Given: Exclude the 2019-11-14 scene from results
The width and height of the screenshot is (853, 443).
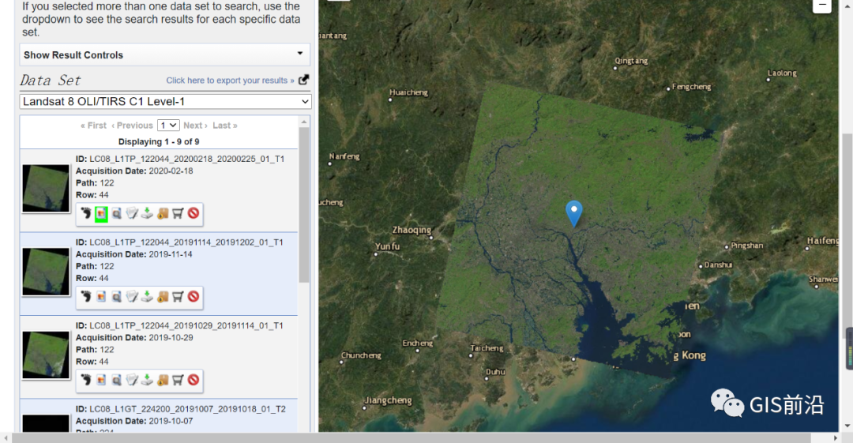Looking at the screenshot, I should pyautogui.click(x=194, y=297).
